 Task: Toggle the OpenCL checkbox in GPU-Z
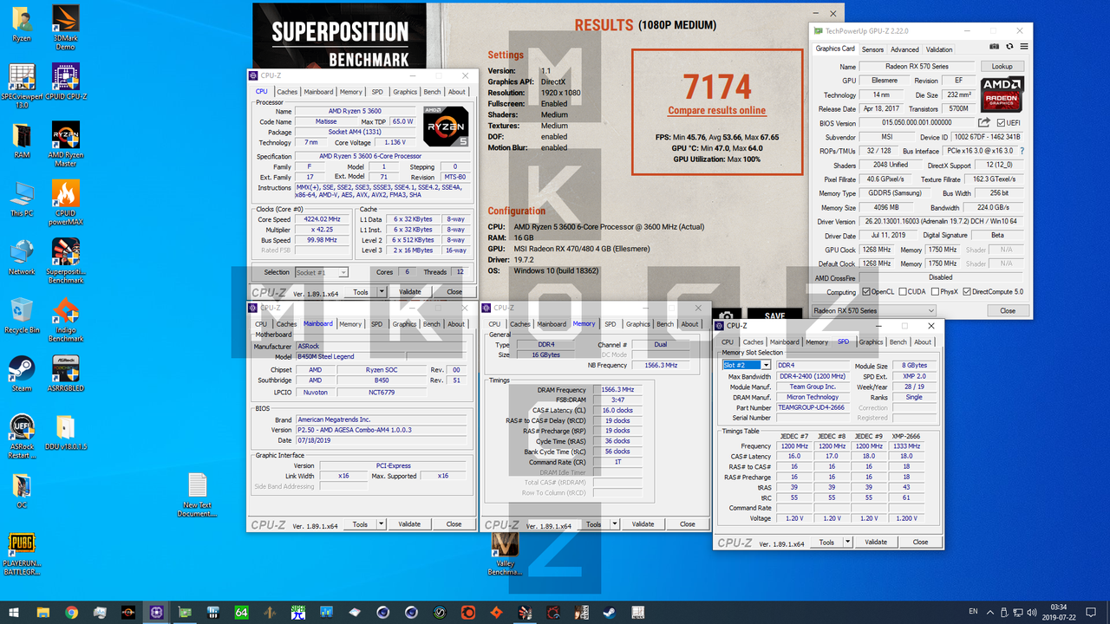click(x=865, y=292)
